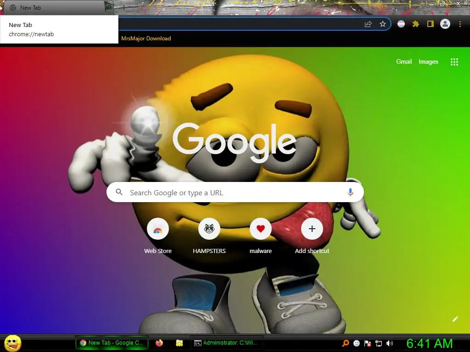The height and width of the screenshot is (352, 470).
Task: Open the striped flag extension icon
Action: [401, 24]
